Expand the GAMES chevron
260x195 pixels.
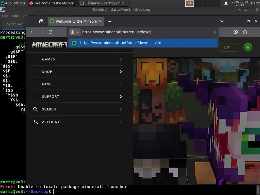pos(121,59)
